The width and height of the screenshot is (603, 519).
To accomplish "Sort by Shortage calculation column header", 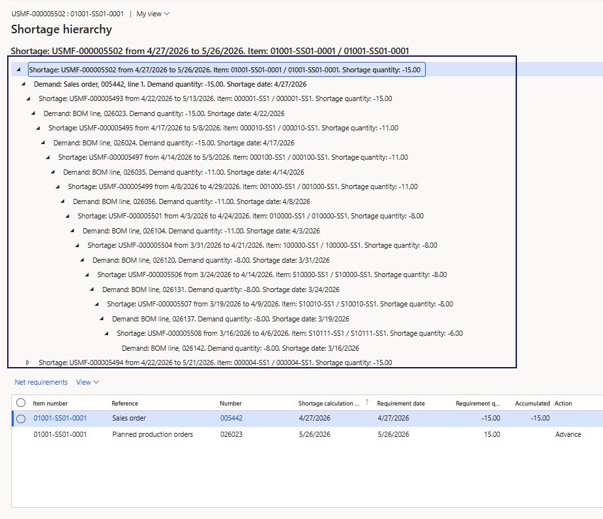I will point(329,404).
